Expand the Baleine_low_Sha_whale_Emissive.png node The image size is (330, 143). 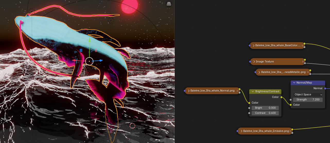[x=241, y=131]
